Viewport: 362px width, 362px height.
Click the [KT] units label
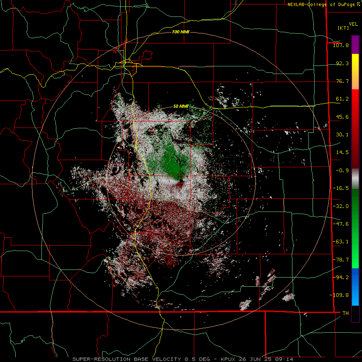[x=343, y=28]
